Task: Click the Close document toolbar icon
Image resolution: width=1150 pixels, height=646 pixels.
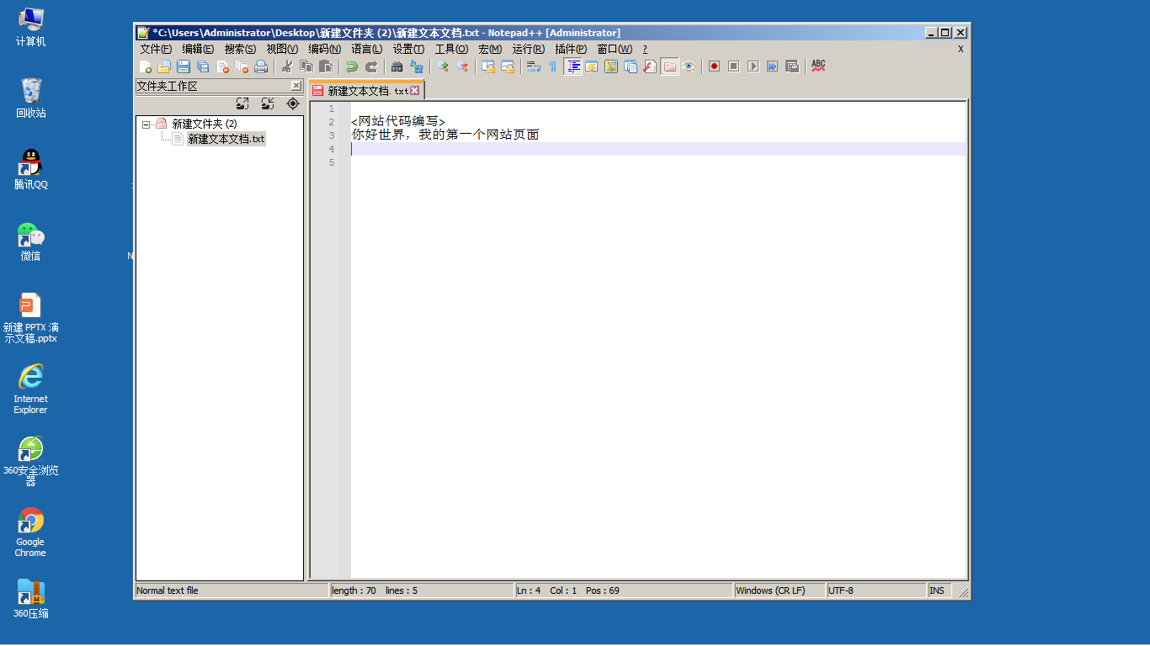Action: tap(222, 66)
